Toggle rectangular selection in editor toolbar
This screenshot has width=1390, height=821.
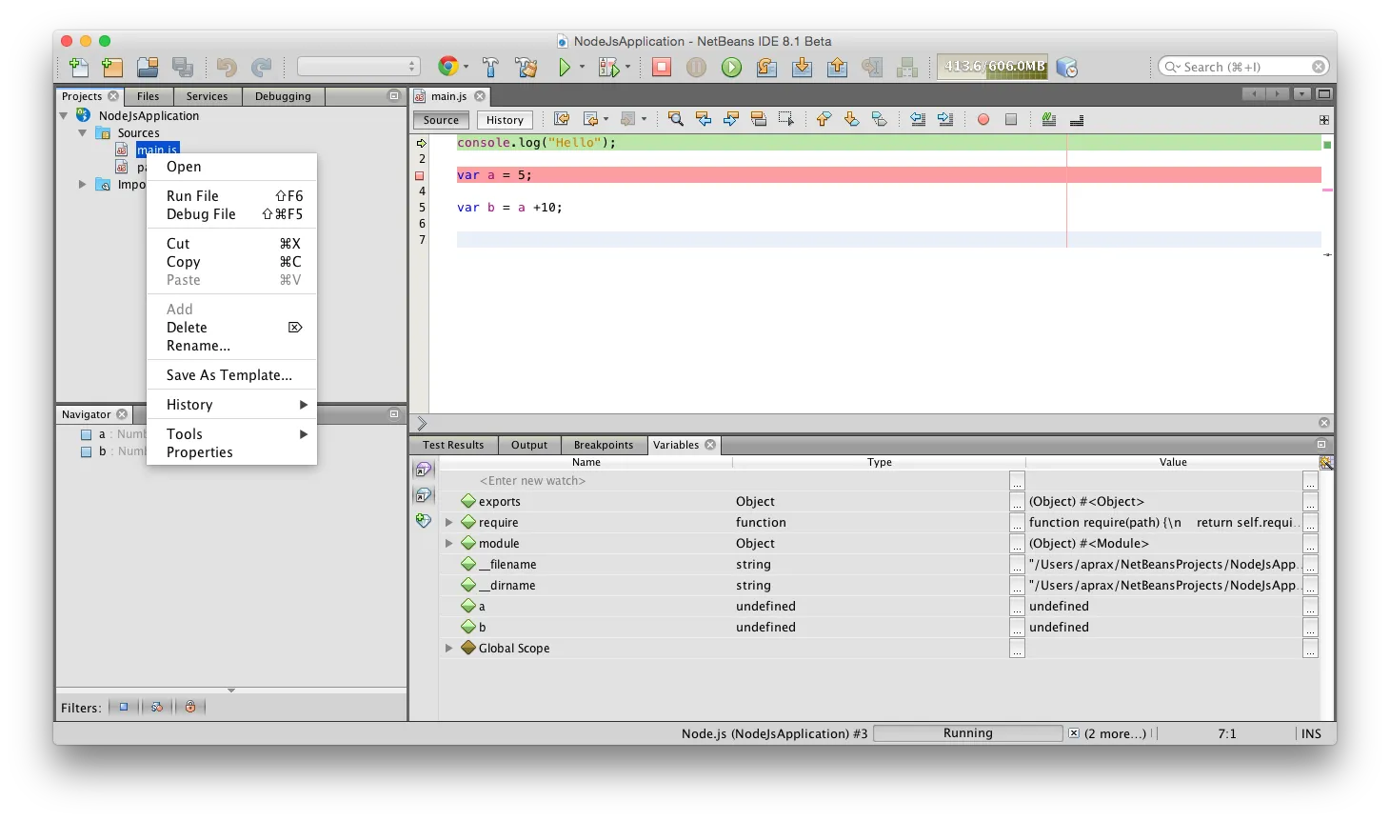786,119
